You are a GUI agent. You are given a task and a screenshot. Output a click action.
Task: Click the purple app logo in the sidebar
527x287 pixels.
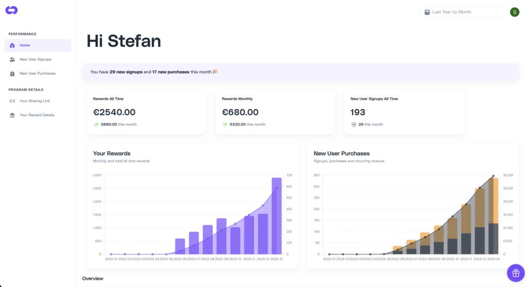point(11,10)
